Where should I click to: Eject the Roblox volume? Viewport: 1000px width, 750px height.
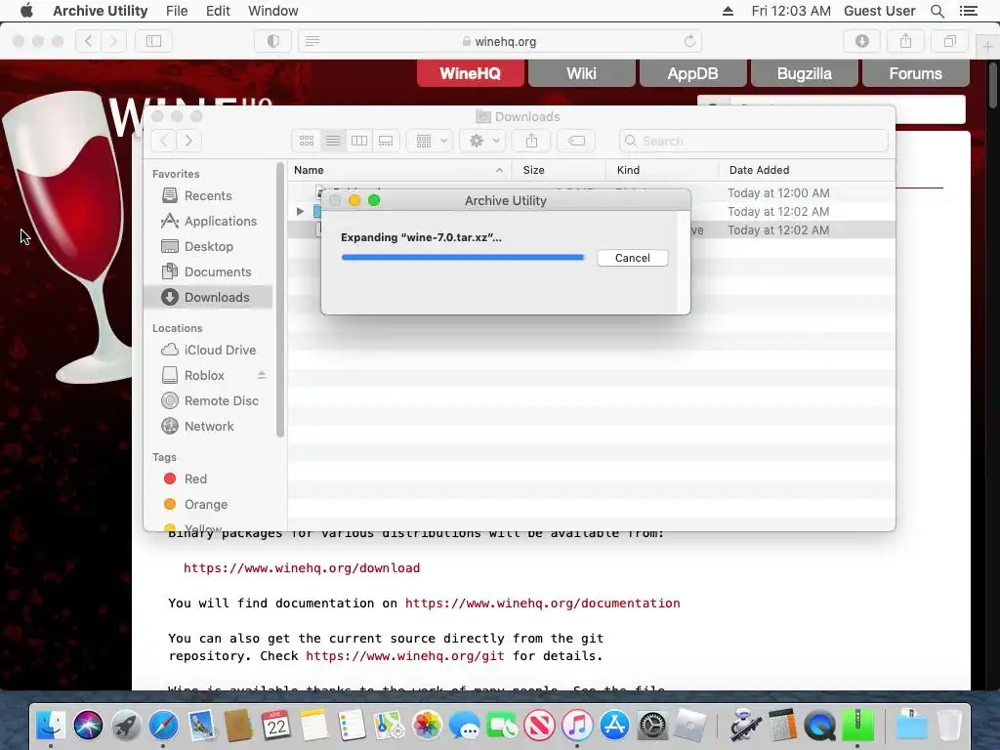[262, 375]
